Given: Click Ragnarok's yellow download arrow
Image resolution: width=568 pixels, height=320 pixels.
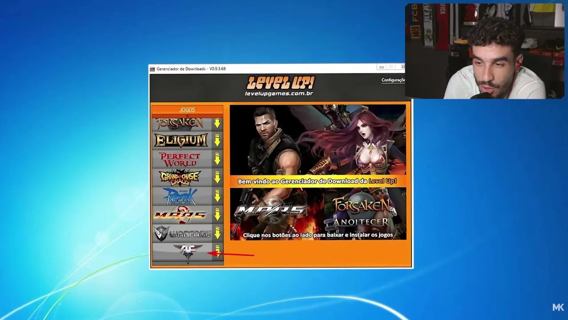Looking at the screenshot, I should pyautogui.click(x=217, y=196).
